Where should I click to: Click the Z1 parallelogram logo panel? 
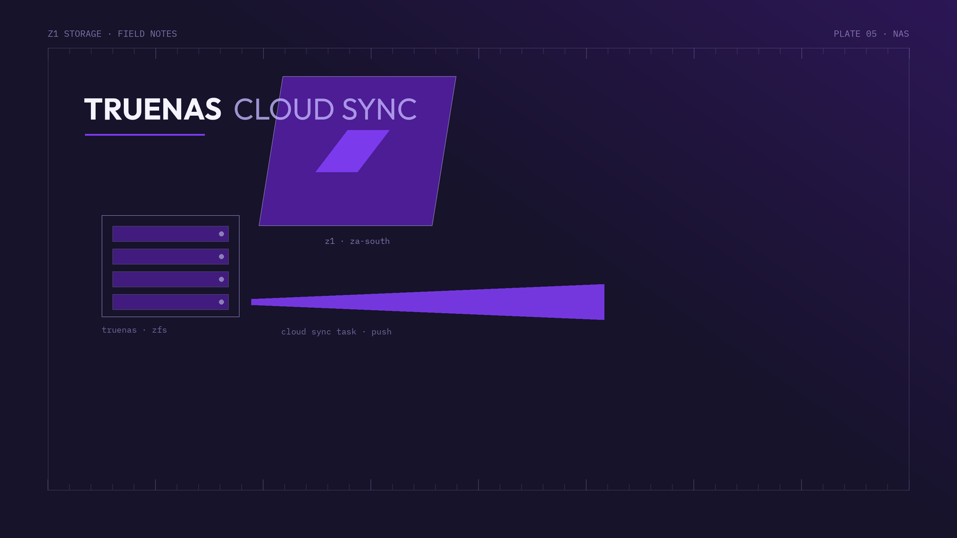tap(357, 151)
